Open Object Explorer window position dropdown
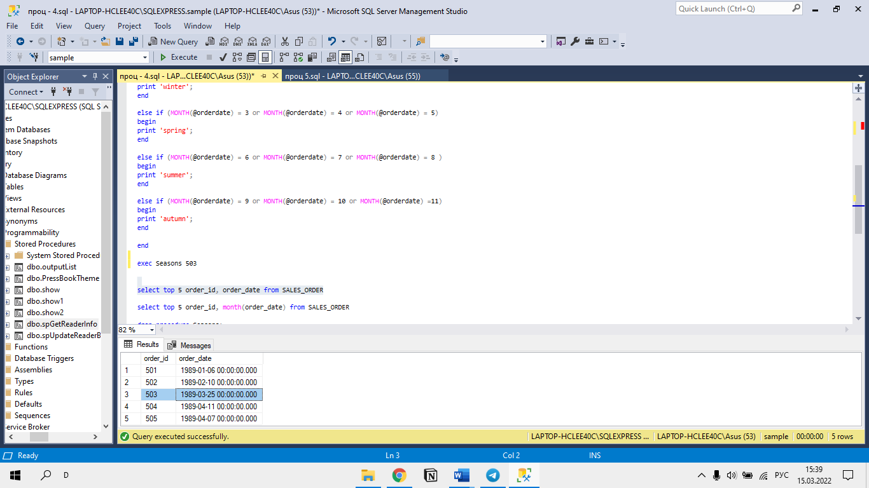The width and height of the screenshot is (869, 488). pos(85,76)
